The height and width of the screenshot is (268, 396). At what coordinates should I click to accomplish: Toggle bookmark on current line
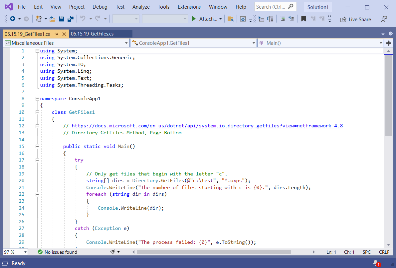tap(303, 19)
